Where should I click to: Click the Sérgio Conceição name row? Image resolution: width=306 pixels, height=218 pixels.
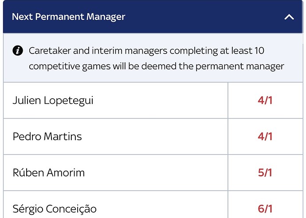[116, 205]
